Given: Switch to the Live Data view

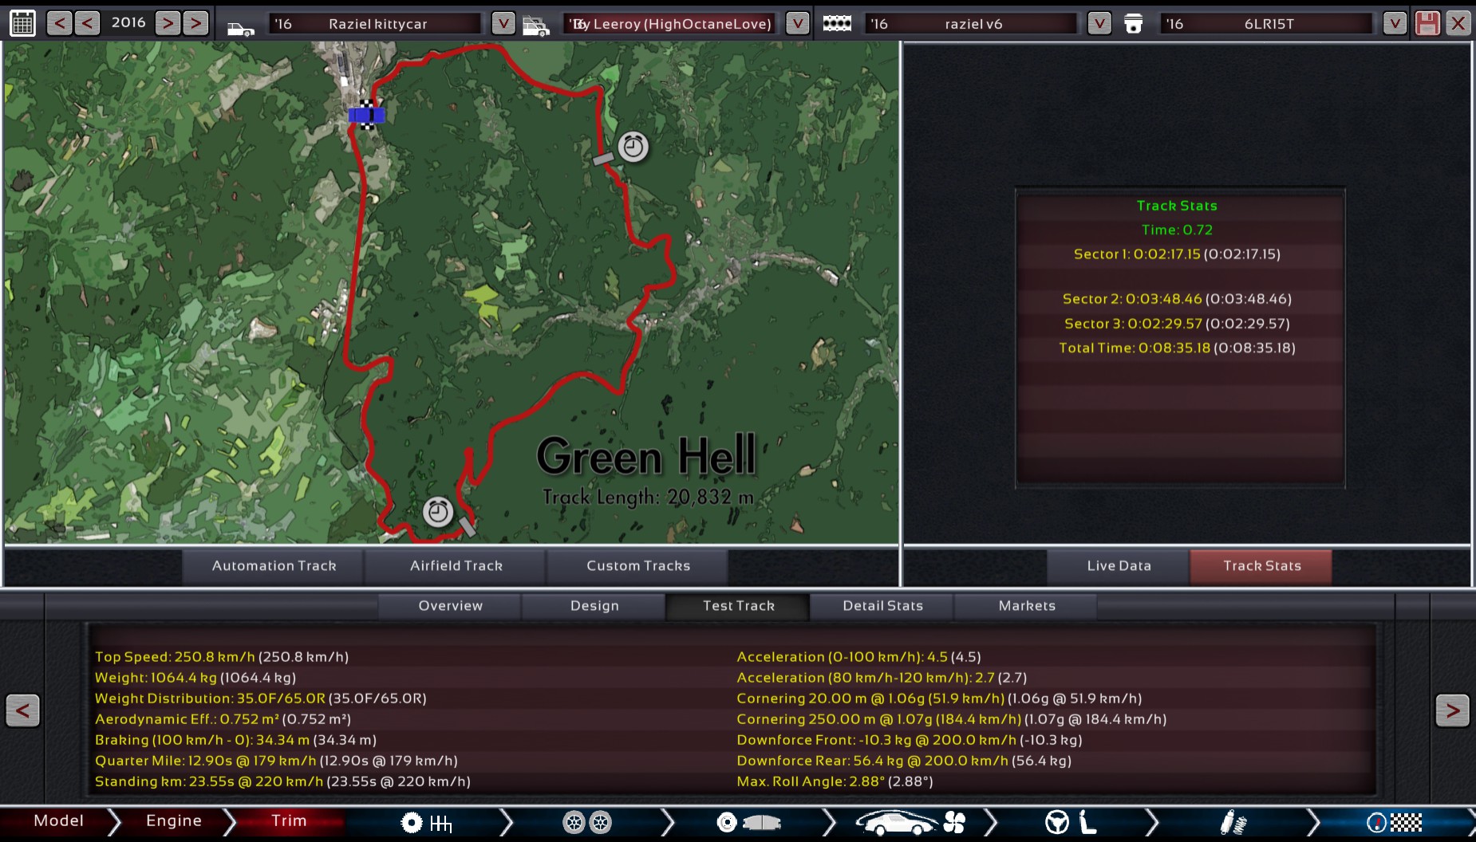Looking at the screenshot, I should (1119, 565).
